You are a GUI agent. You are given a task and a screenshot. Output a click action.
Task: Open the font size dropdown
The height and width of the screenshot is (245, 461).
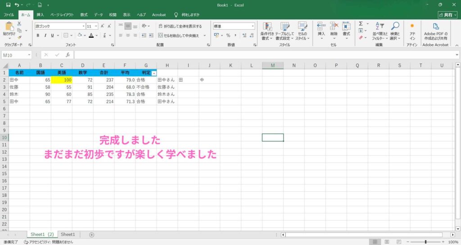click(x=96, y=26)
